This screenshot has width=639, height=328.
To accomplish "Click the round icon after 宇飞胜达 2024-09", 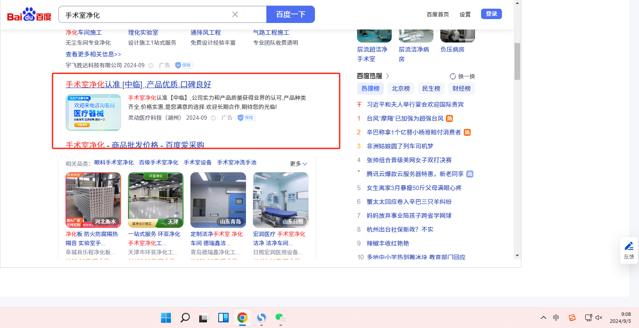I will pyautogui.click(x=151, y=66).
